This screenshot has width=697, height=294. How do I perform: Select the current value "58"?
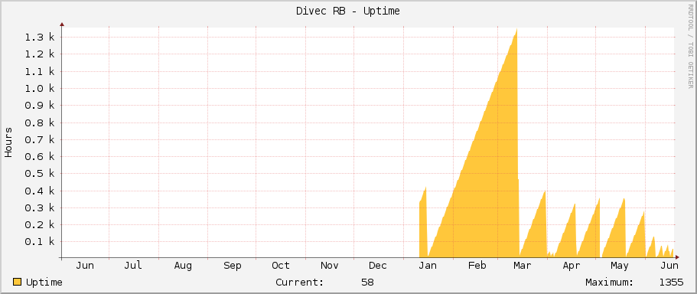tap(367, 282)
